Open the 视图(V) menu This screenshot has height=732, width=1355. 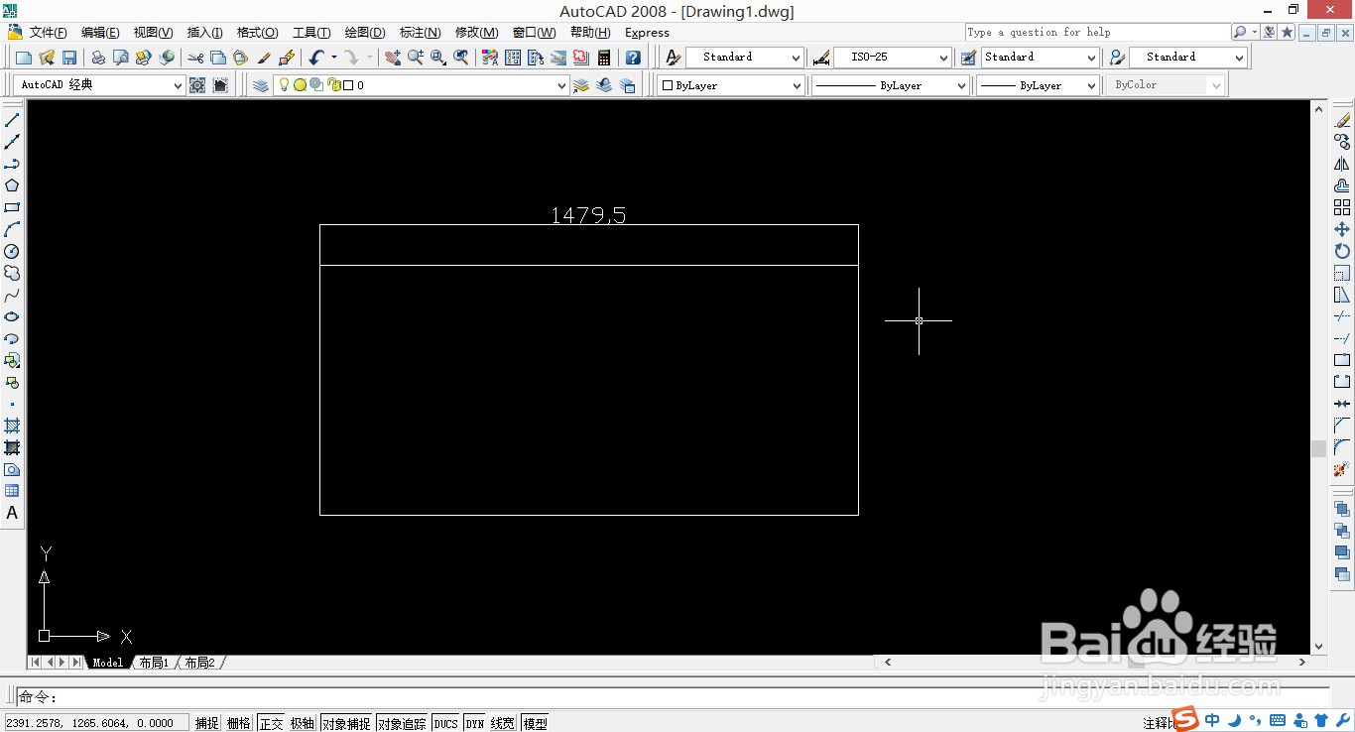coord(153,33)
